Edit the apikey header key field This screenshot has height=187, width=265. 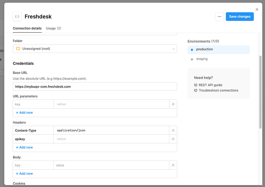pyautogui.click(x=33, y=139)
